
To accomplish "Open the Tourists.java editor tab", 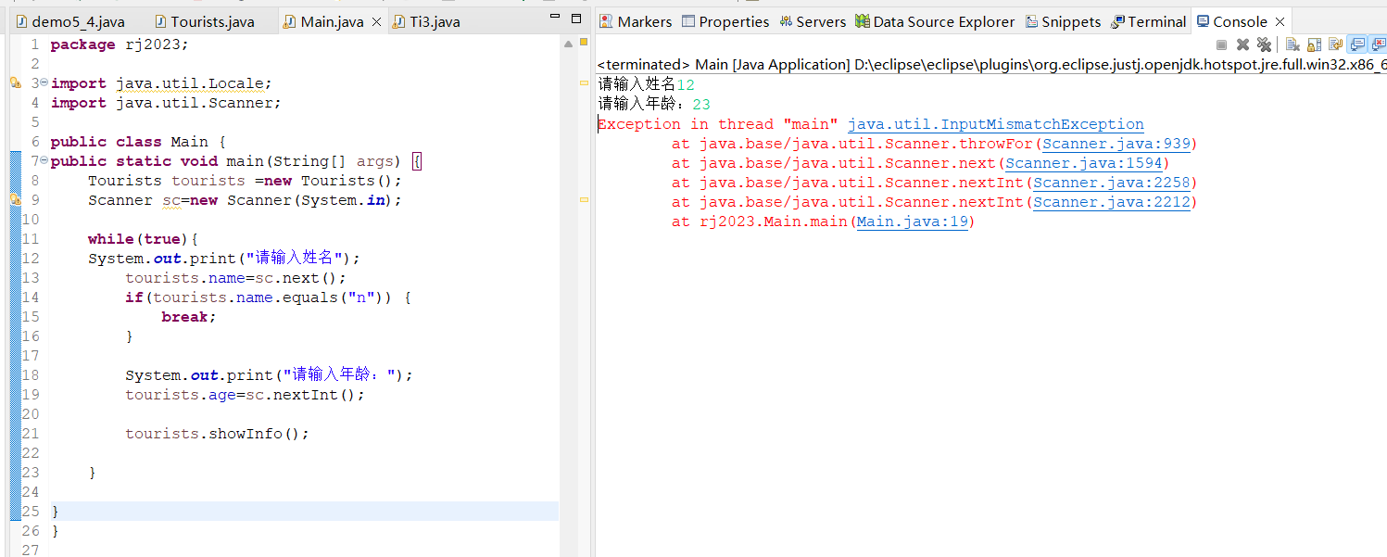I will coord(204,21).
